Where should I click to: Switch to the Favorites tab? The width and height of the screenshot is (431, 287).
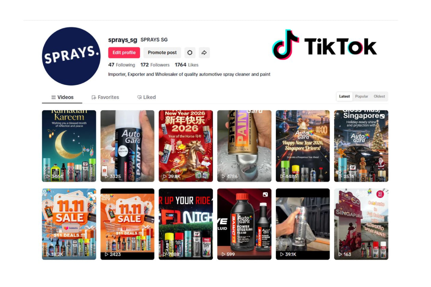tap(105, 97)
